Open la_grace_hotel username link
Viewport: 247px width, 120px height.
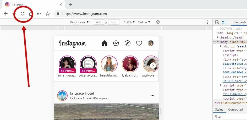[x=82, y=93]
